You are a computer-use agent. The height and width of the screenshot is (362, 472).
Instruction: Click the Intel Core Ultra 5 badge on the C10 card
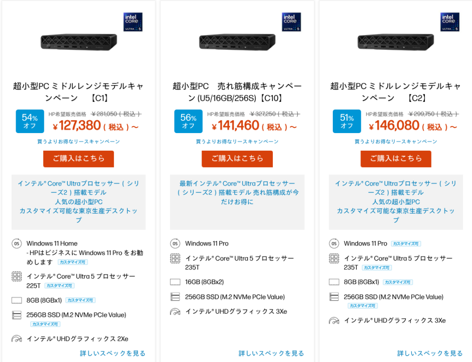tap(291, 22)
